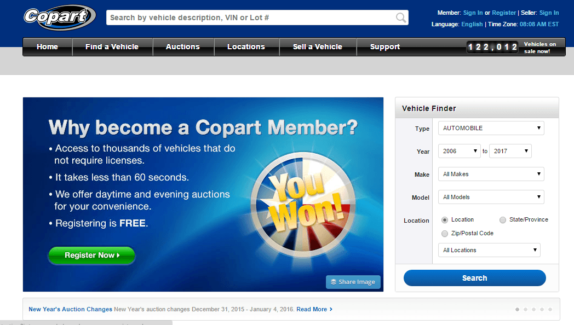Open the ending Year dropdown 2017
The image size is (574, 325).
coord(510,151)
